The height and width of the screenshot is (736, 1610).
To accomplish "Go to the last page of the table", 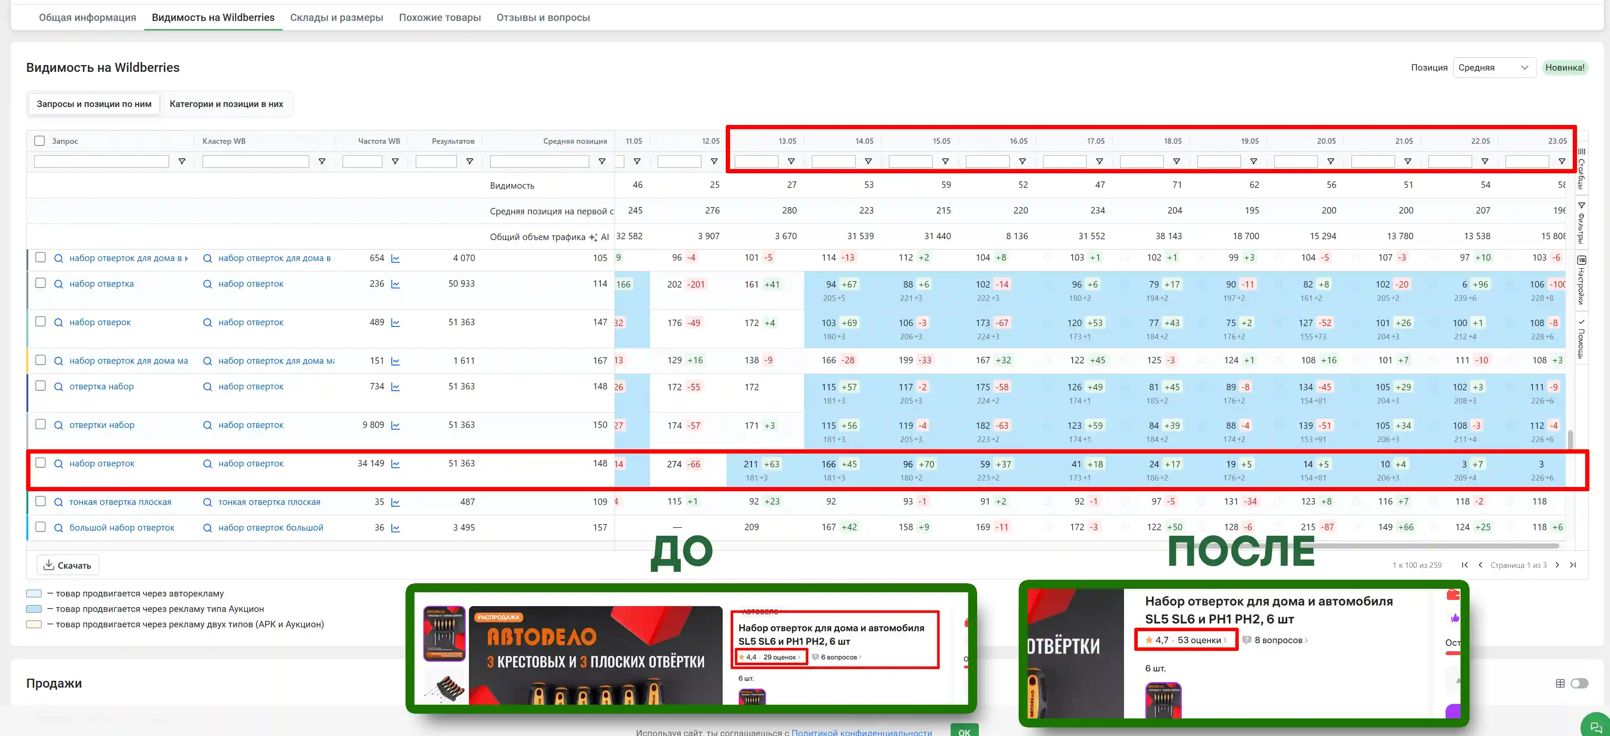I will 1573,565.
